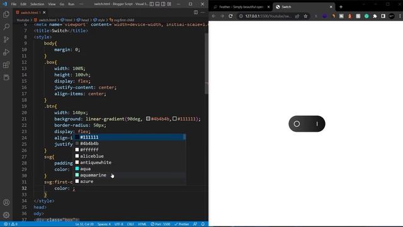Image resolution: width=403 pixels, height=227 pixels.
Task: Open the Edit menu
Action: click(23, 4)
